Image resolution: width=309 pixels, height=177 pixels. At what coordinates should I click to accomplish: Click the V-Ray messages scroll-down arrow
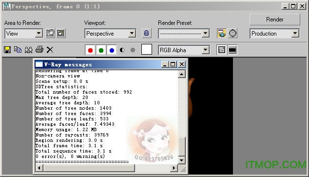point(181,160)
